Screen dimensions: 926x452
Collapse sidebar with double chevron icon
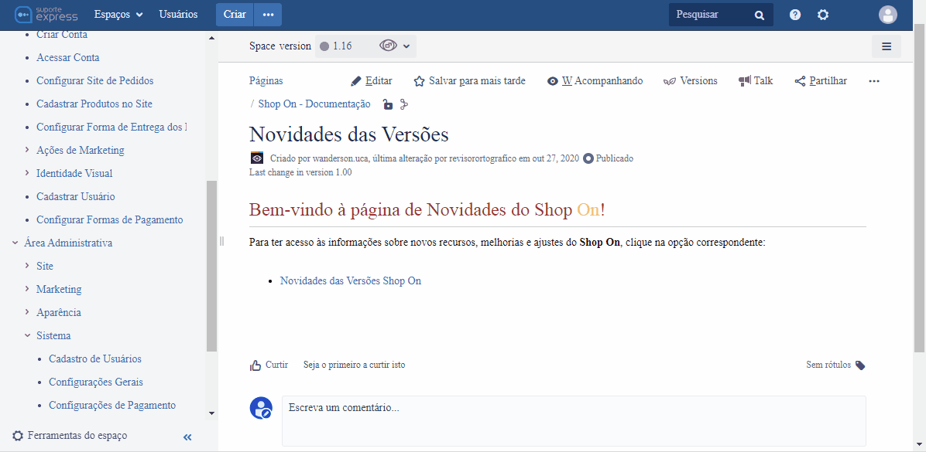(188, 437)
